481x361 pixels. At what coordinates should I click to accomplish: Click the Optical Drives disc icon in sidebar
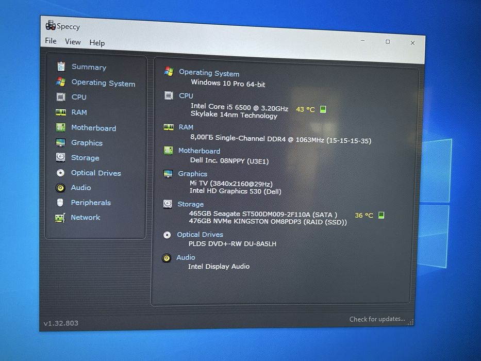click(60, 173)
